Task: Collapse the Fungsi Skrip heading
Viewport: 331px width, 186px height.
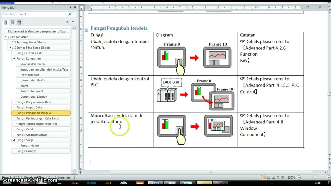Action: (x=14, y=140)
